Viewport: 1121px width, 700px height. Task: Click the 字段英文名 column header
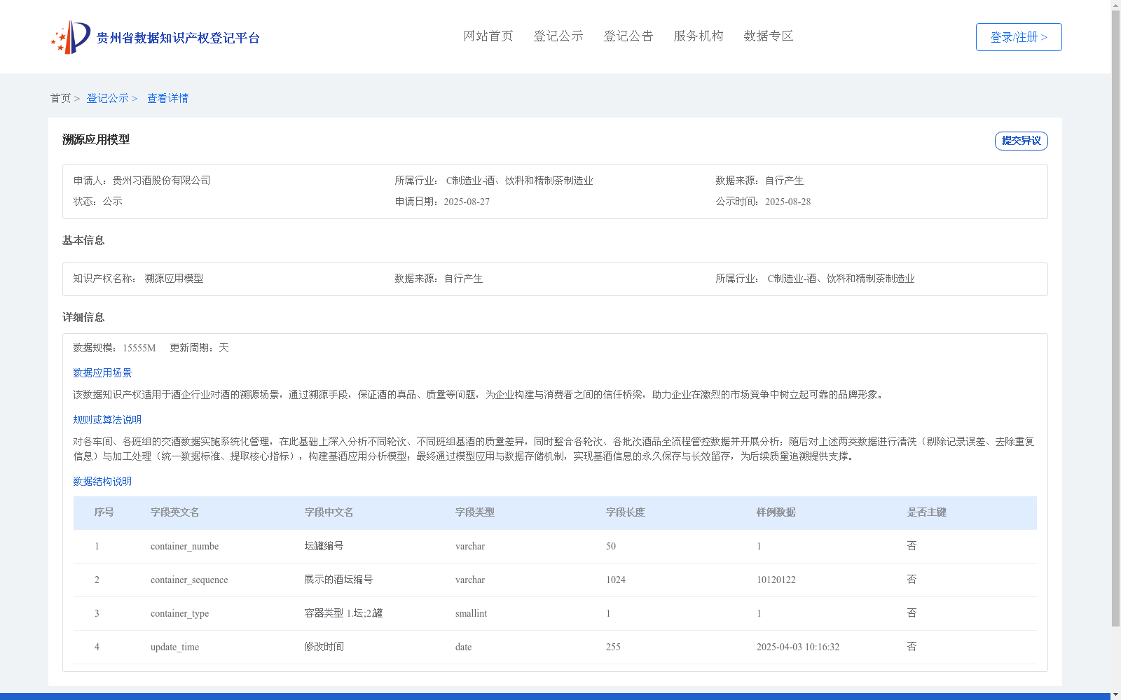click(x=174, y=512)
